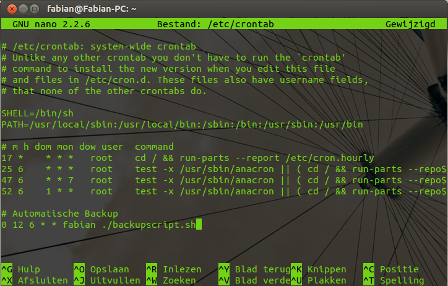Click the ^O Opslaan shortcut

(101, 269)
